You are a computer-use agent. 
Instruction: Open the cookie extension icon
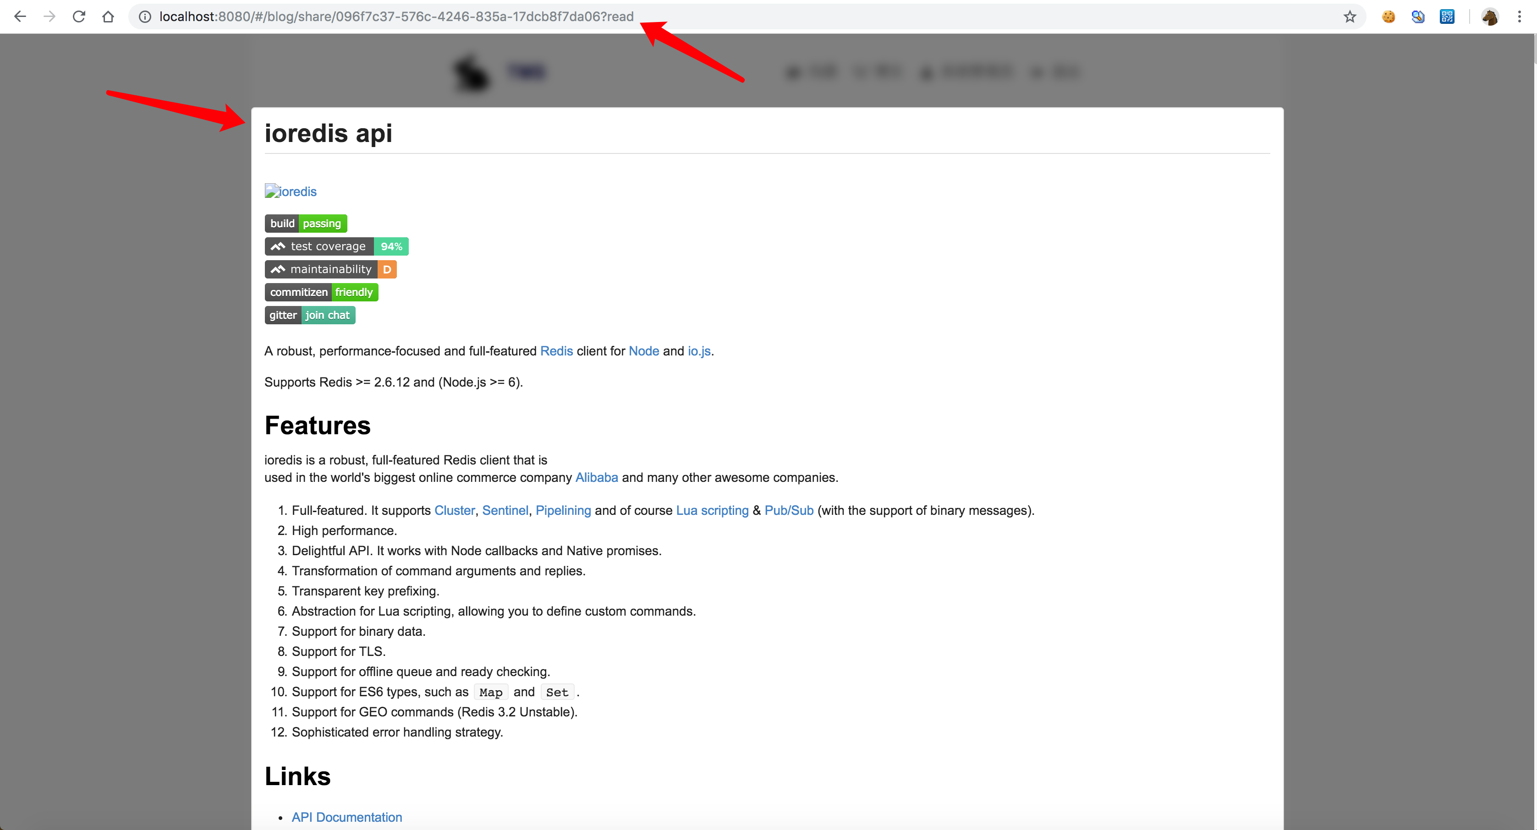(1389, 16)
